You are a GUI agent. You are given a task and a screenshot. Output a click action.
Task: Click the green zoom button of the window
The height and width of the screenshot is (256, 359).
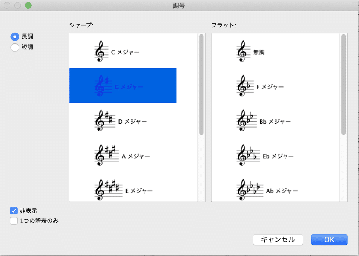tap(28, 5)
